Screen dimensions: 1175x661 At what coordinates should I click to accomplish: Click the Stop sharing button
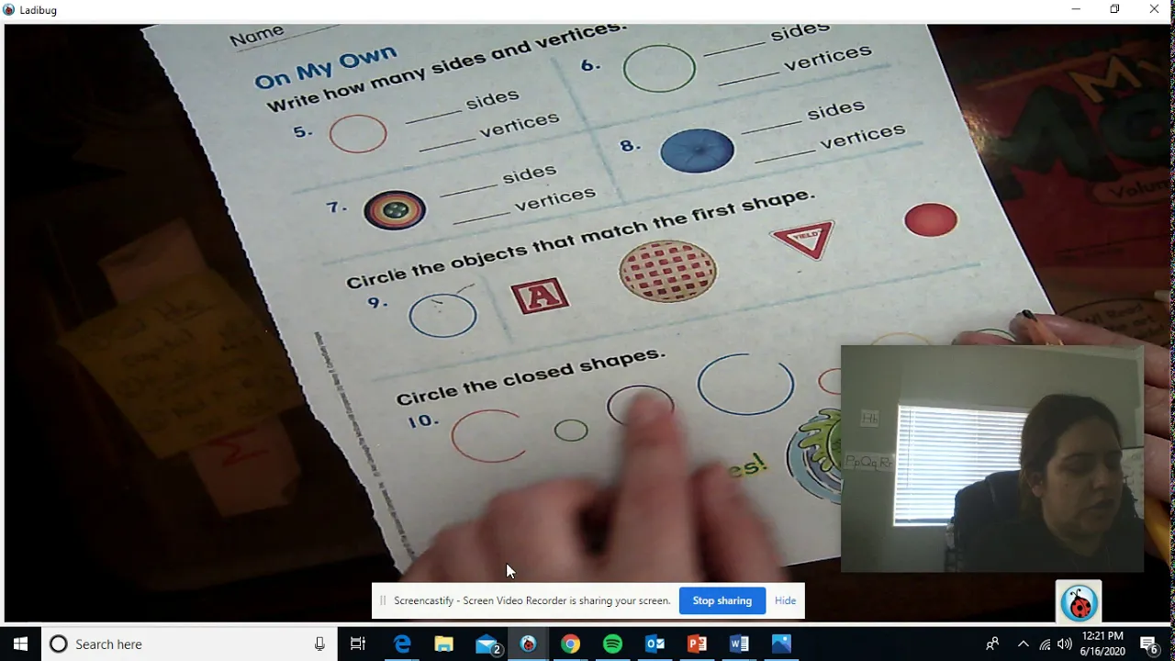click(722, 600)
